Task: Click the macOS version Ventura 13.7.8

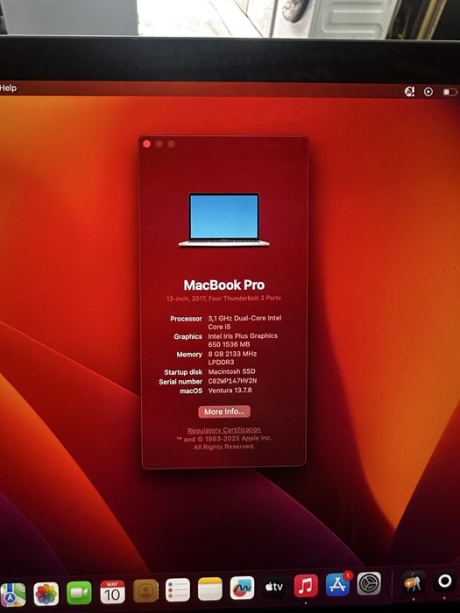Action: [x=230, y=390]
